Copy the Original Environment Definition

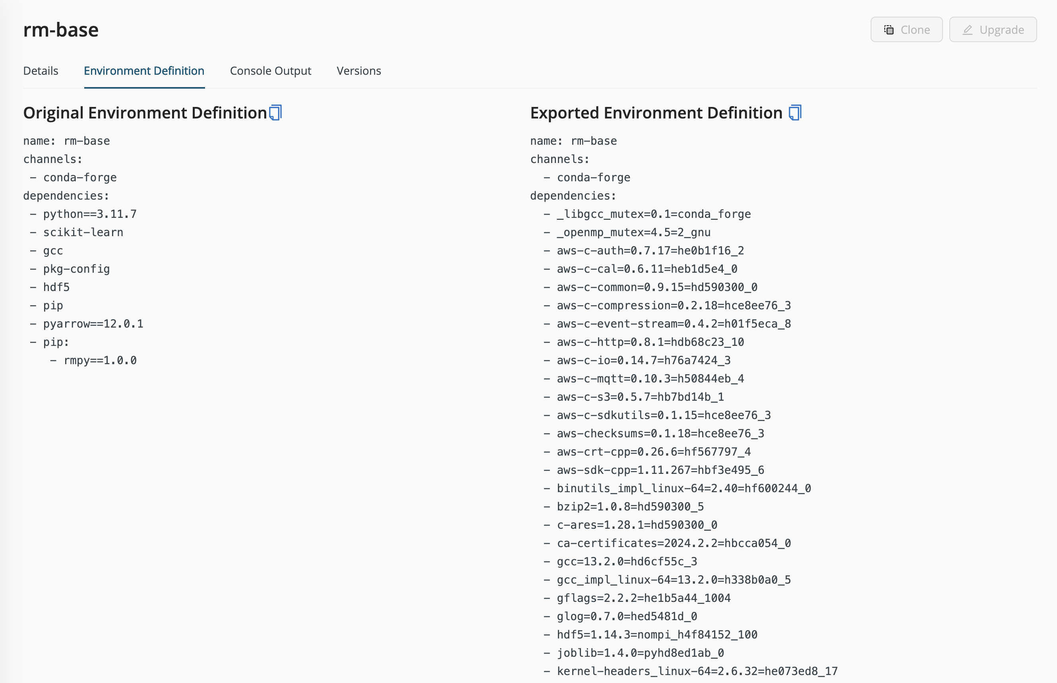coord(276,113)
